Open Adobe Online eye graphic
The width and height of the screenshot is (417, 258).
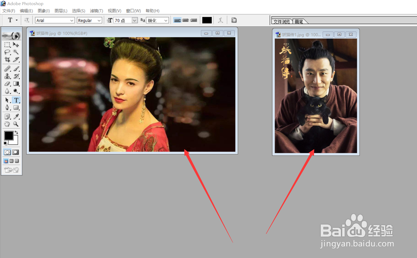point(11,35)
